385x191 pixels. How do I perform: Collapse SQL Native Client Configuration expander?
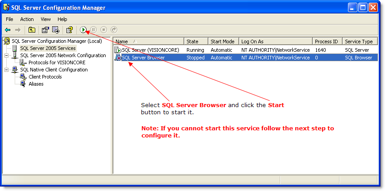click(x=6, y=70)
